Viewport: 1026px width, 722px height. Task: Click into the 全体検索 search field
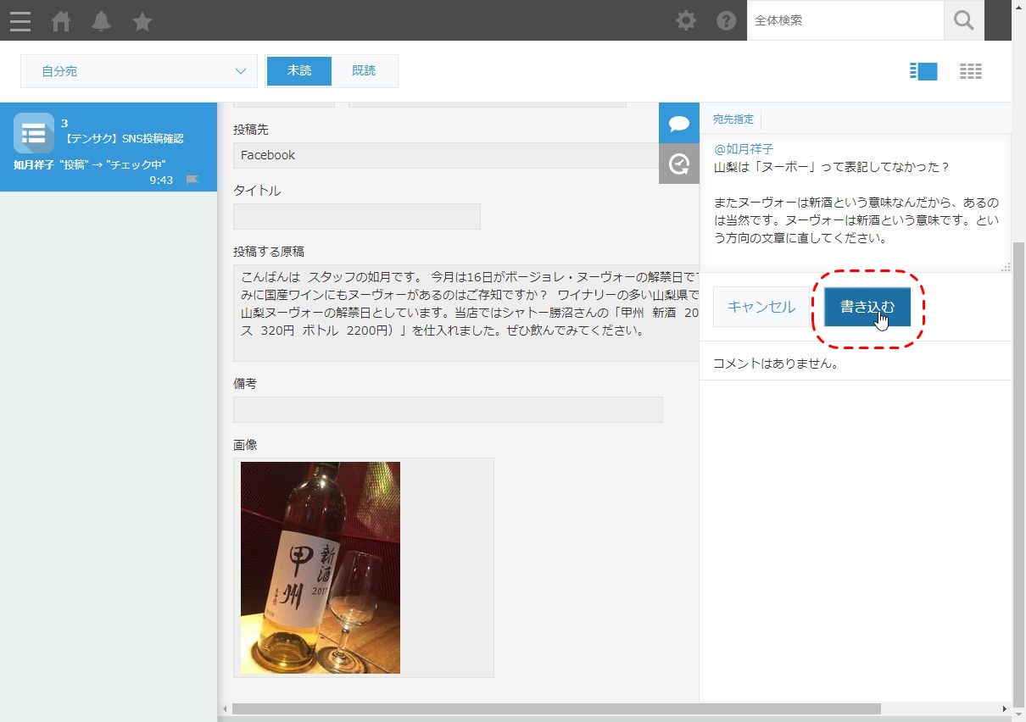tap(845, 20)
